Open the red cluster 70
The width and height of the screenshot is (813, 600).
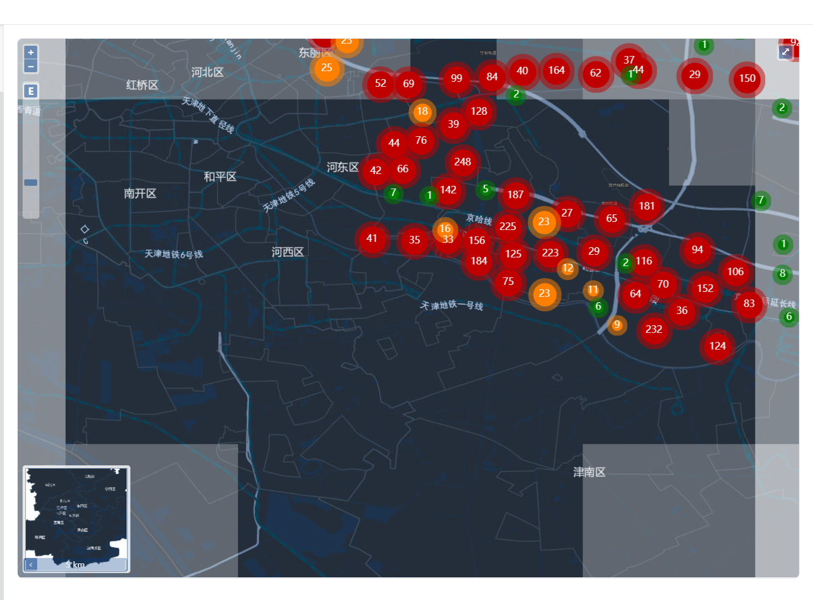click(x=663, y=284)
